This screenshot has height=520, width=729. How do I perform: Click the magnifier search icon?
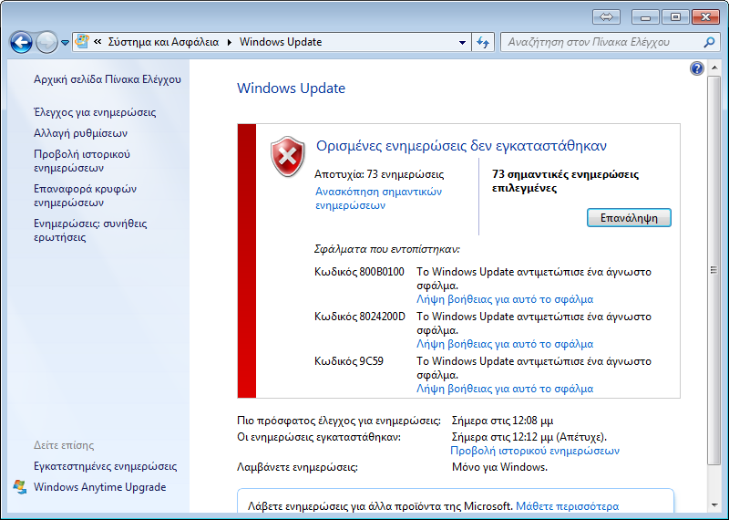pos(709,42)
